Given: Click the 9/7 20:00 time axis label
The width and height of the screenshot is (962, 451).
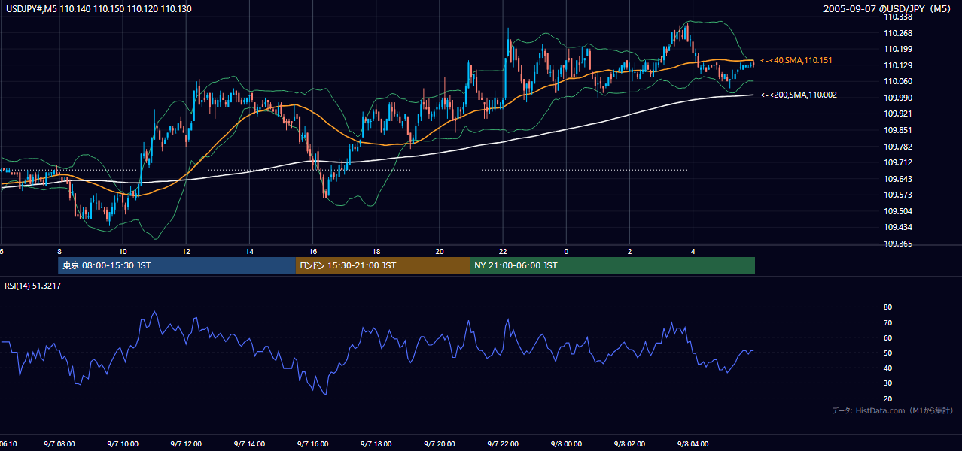Looking at the screenshot, I should [x=439, y=444].
